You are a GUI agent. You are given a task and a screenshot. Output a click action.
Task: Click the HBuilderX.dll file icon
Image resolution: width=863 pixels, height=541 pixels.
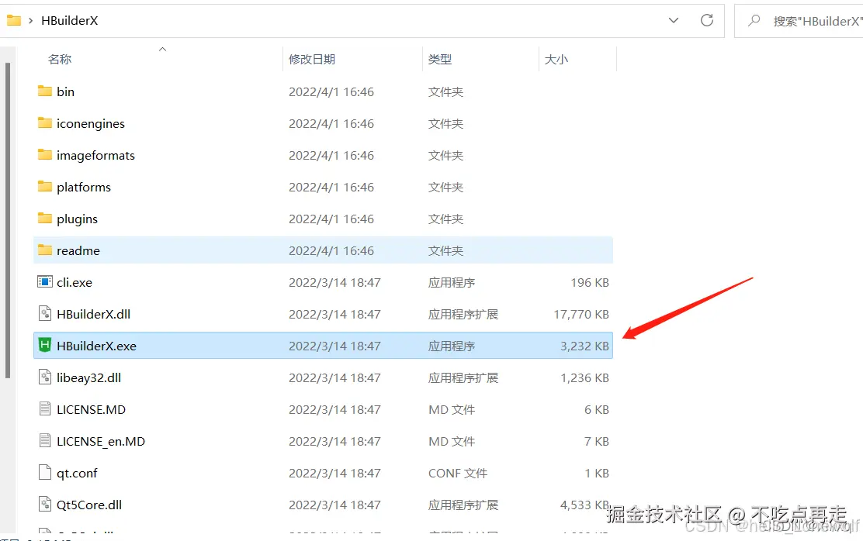click(x=44, y=314)
